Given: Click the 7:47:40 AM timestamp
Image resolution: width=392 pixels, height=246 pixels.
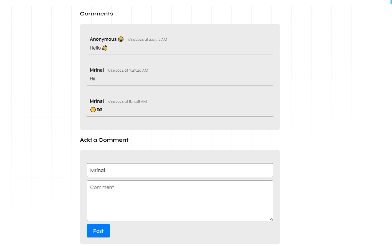Looking at the screenshot, I should click(127, 70).
